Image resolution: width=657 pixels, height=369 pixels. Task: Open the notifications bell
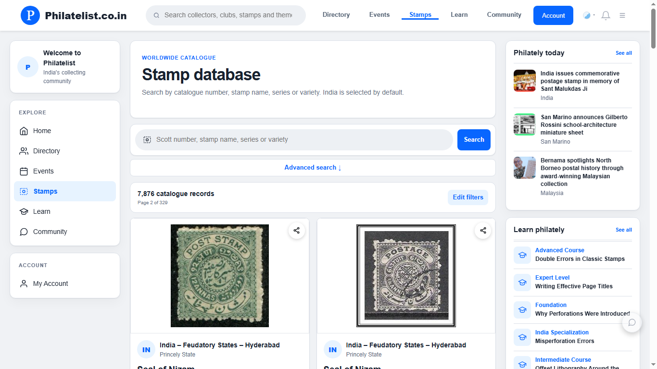[606, 15]
